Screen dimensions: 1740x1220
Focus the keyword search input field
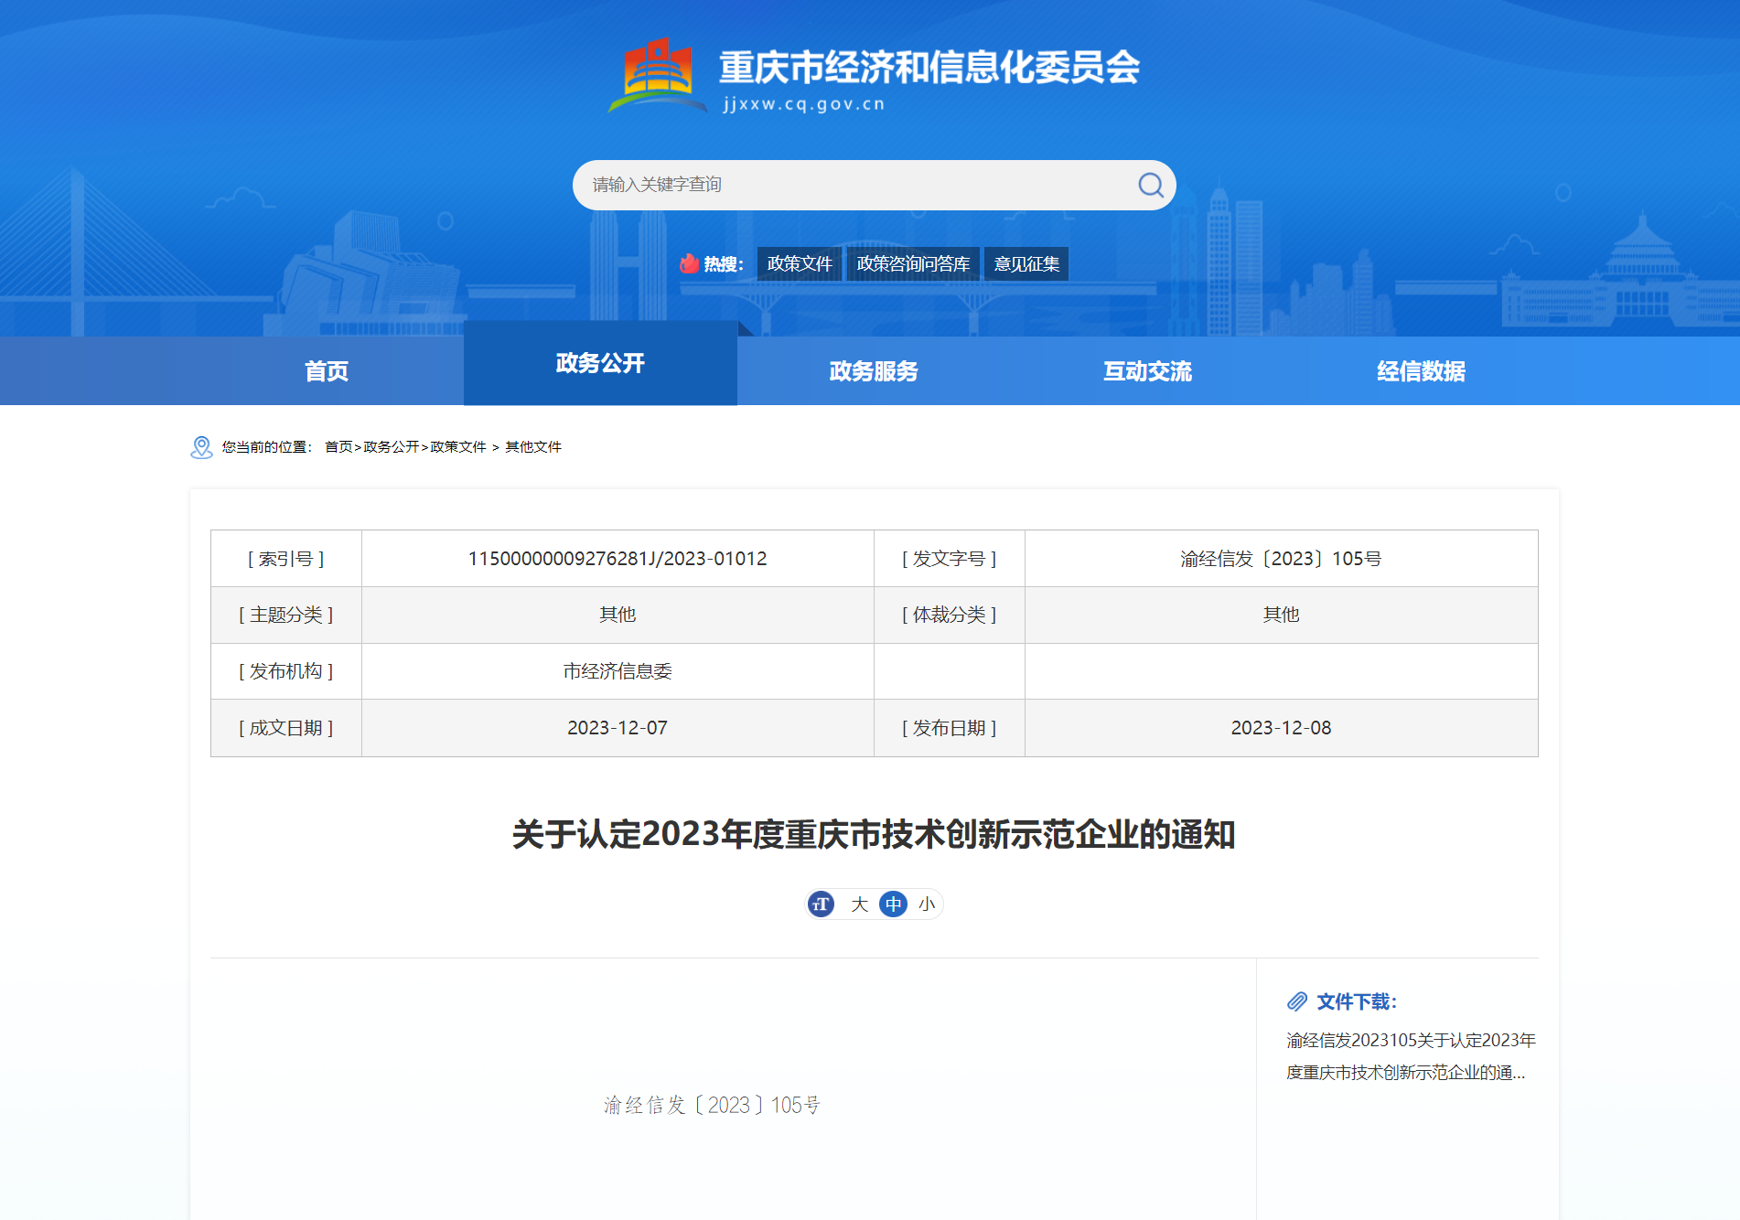click(851, 186)
